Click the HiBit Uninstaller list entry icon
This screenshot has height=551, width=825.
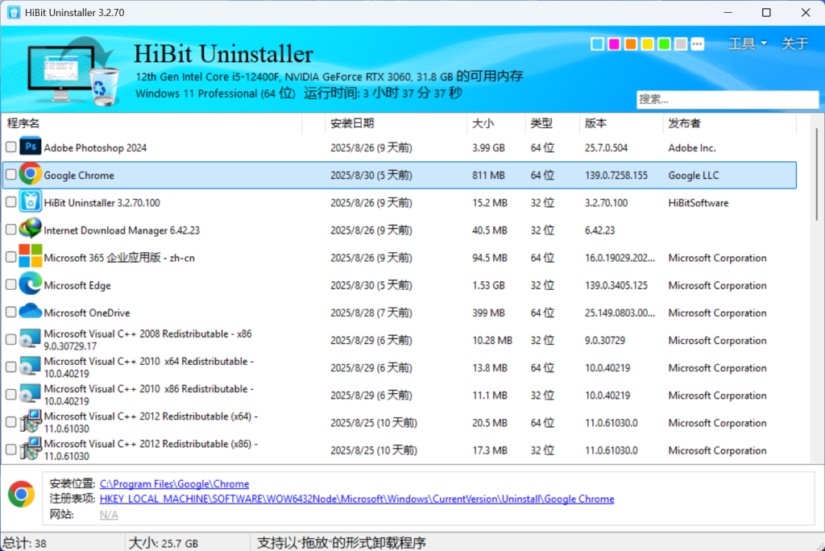[31, 202]
